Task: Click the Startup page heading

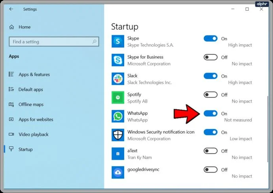Action: tap(125, 27)
